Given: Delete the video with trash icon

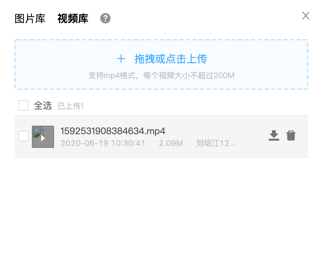Looking at the screenshot, I should (291, 135).
